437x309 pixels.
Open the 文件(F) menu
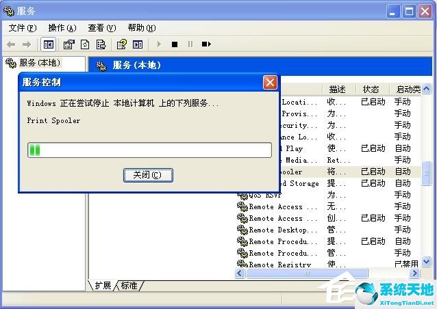[x=23, y=28]
